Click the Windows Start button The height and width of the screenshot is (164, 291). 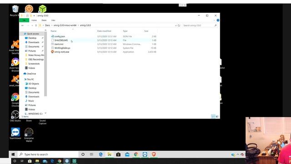pyautogui.click(x=13, y=154)
